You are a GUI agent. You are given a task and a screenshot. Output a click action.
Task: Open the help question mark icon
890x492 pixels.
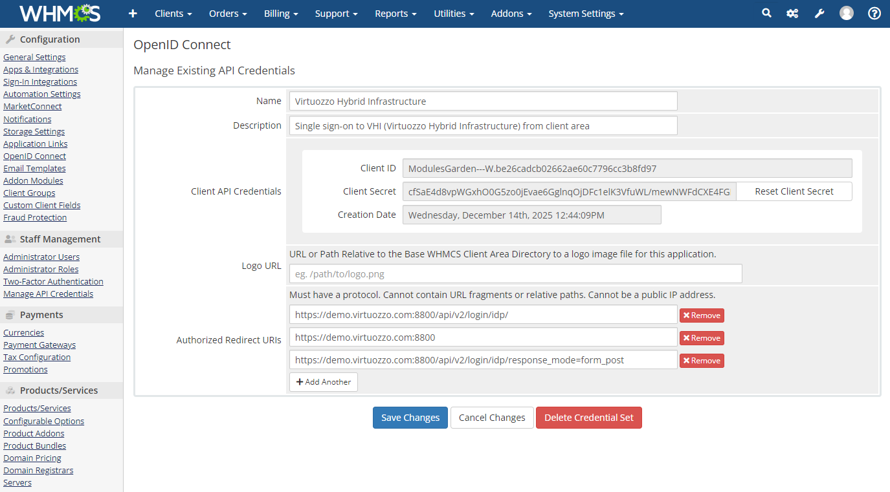[874, 12]
